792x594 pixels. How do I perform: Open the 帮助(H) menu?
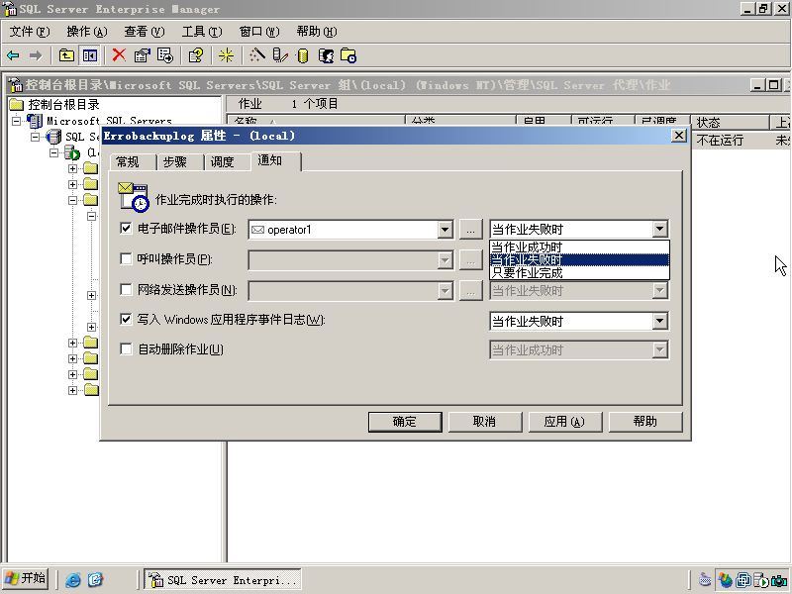tap(317, 32)
